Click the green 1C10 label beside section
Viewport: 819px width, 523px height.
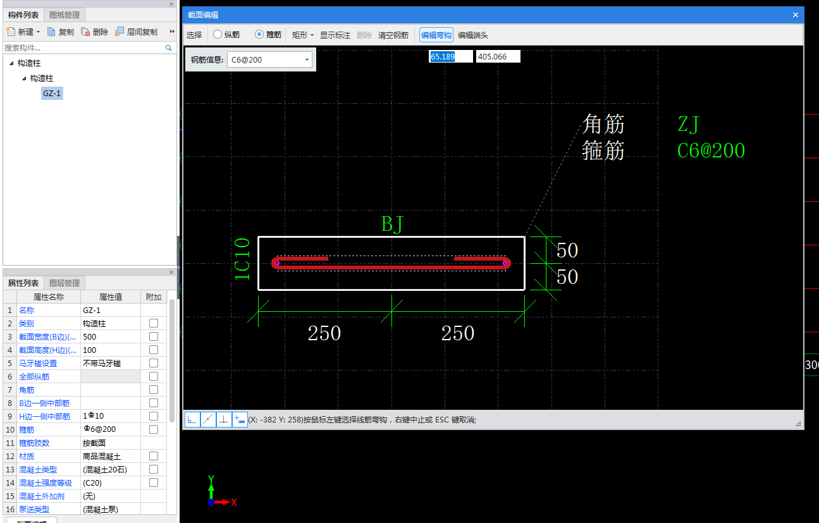242,259
